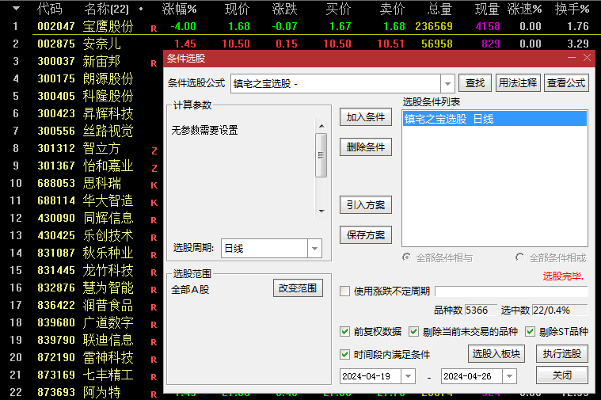
Task: Click the R marker beside 宝鹰股份
Action: point(154,29)
